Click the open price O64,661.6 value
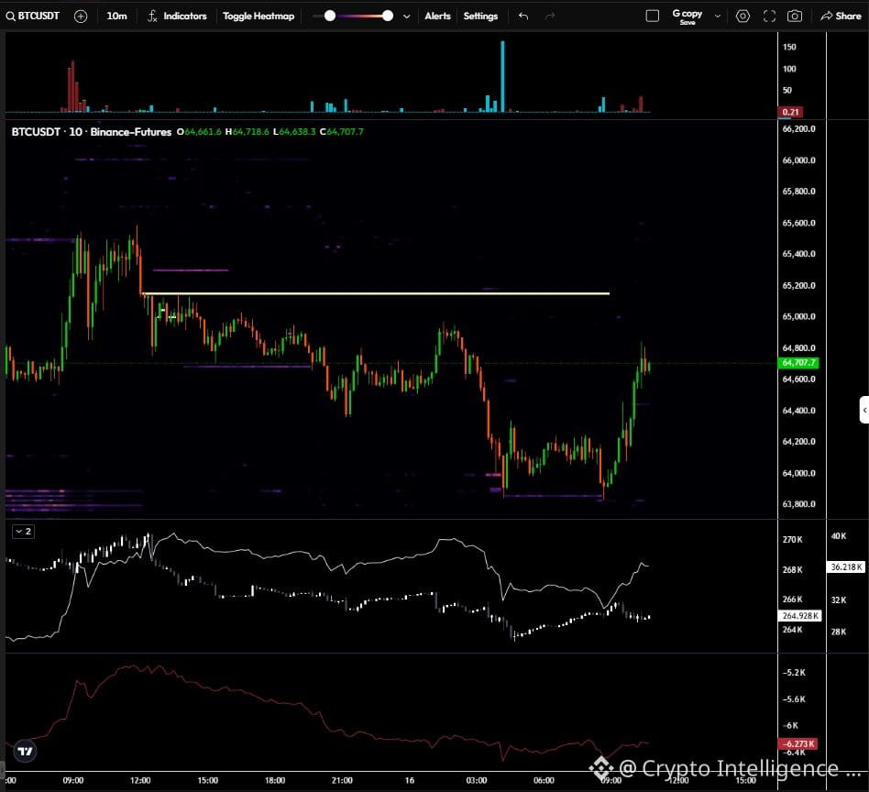 coord(199,132)
